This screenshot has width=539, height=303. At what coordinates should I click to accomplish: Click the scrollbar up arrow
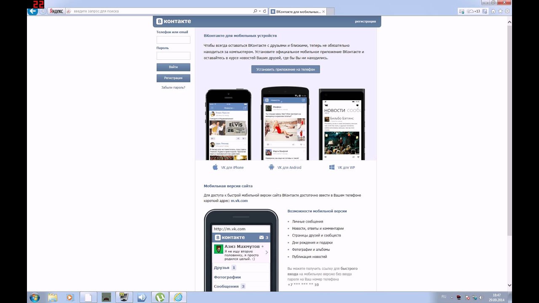(x=510, y=21)
